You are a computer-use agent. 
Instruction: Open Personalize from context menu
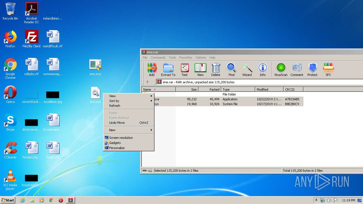click(129, 148)
